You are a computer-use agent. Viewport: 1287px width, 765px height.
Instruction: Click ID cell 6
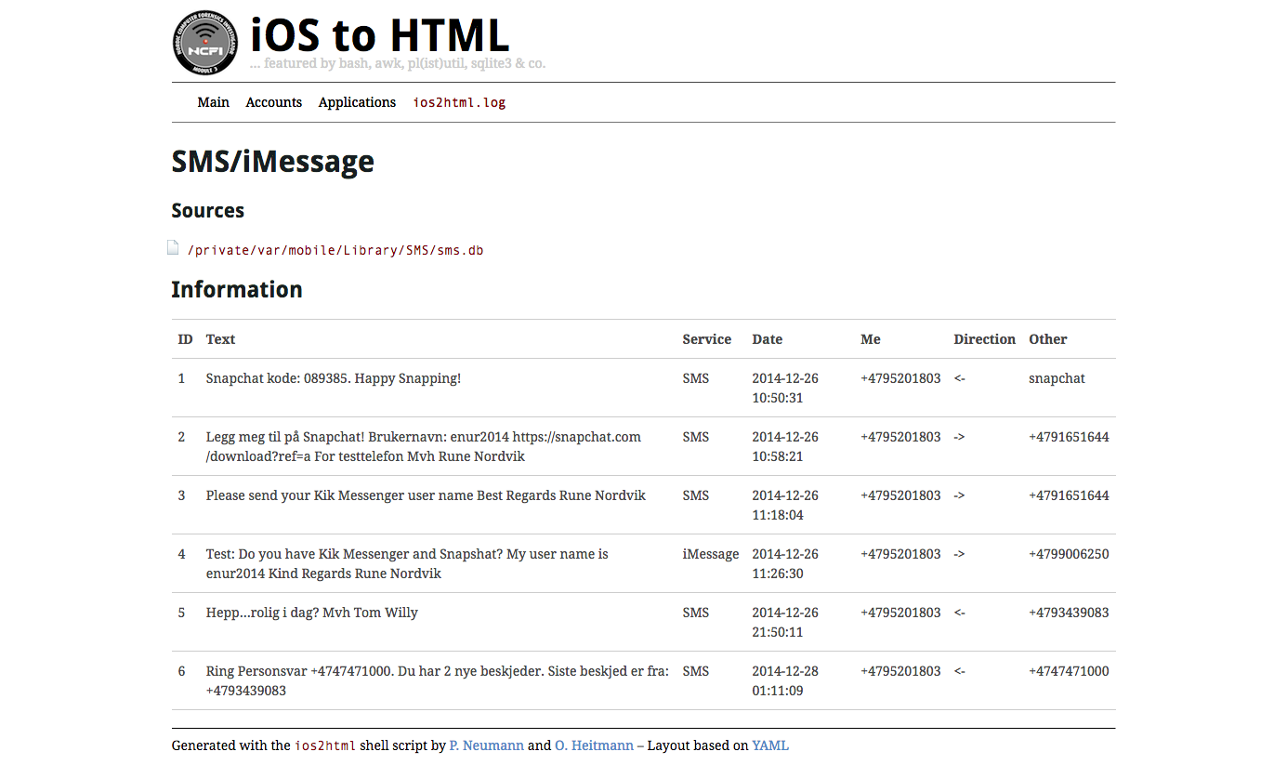coord(182,671)
